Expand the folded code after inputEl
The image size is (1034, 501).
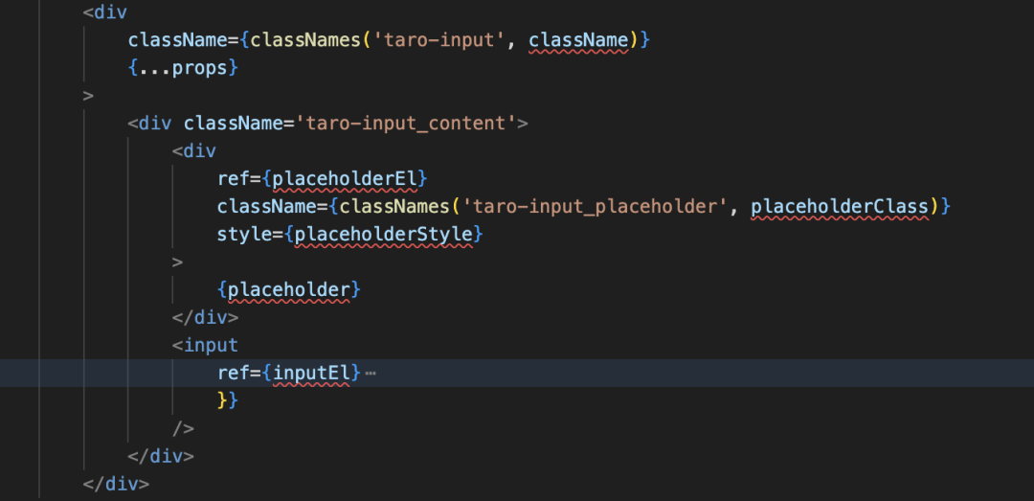tap(371, 373)
